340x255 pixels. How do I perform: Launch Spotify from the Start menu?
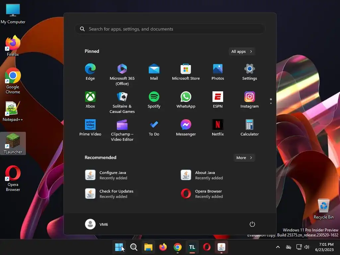pyautogui.click(x=154, y=100)
